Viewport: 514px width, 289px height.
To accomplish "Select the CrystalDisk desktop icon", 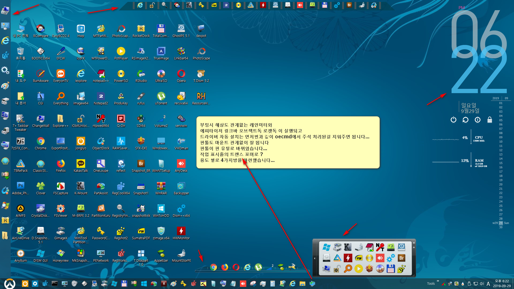I will (x=41, y=211).
